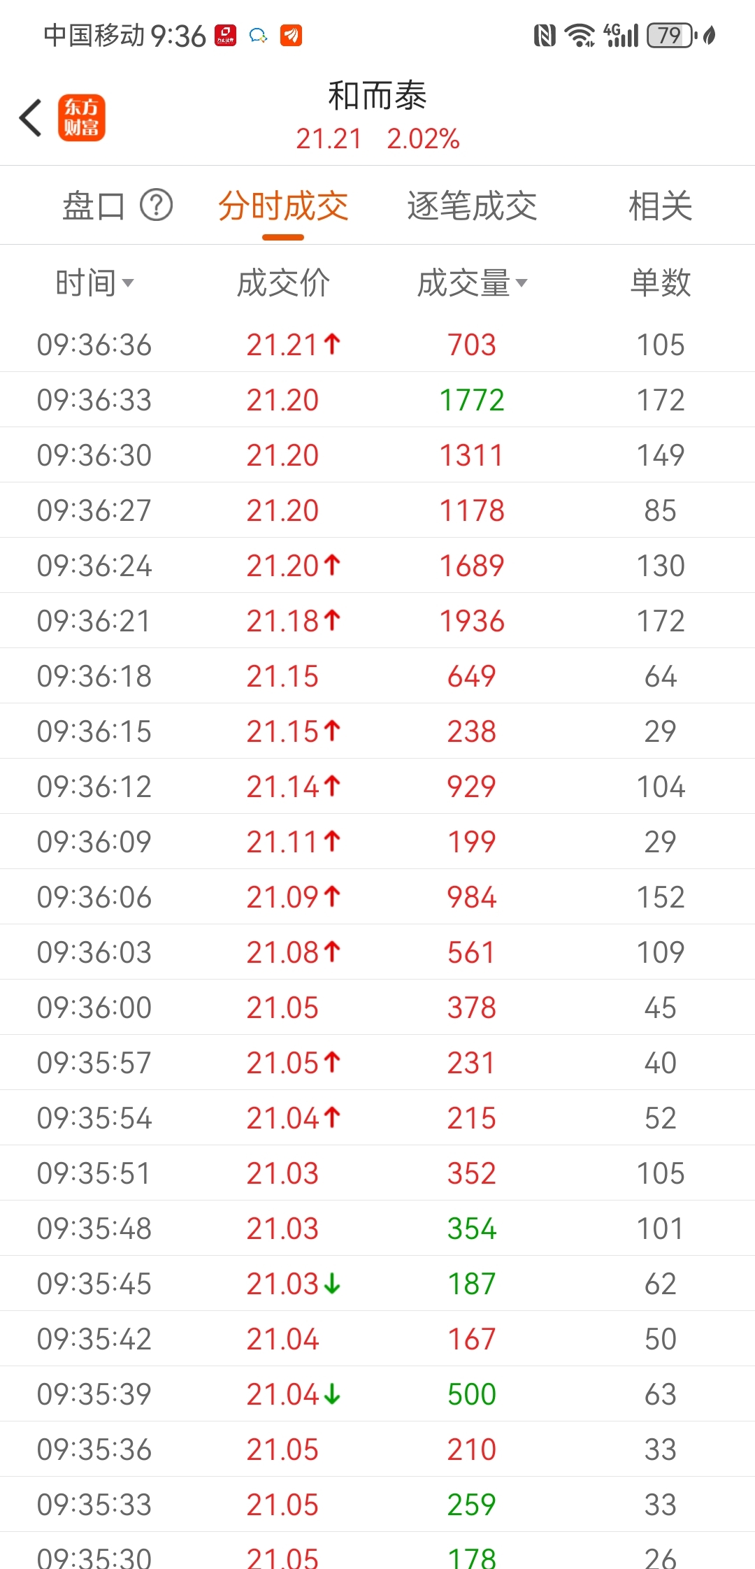The width and height of the screenshot is (755, 1569).
Task: Tap the red notification app icon in status bar
Action: (x=226, y=35)
